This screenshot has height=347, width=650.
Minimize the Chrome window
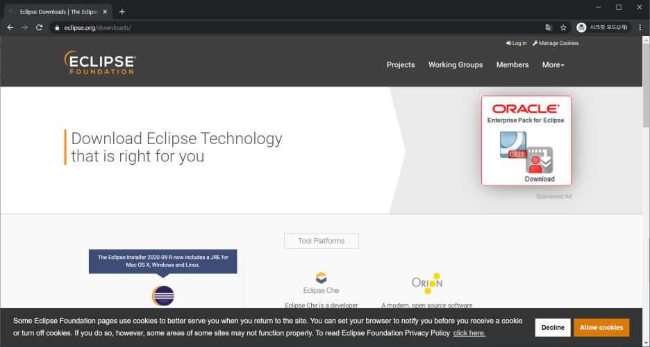click(599, 7)
